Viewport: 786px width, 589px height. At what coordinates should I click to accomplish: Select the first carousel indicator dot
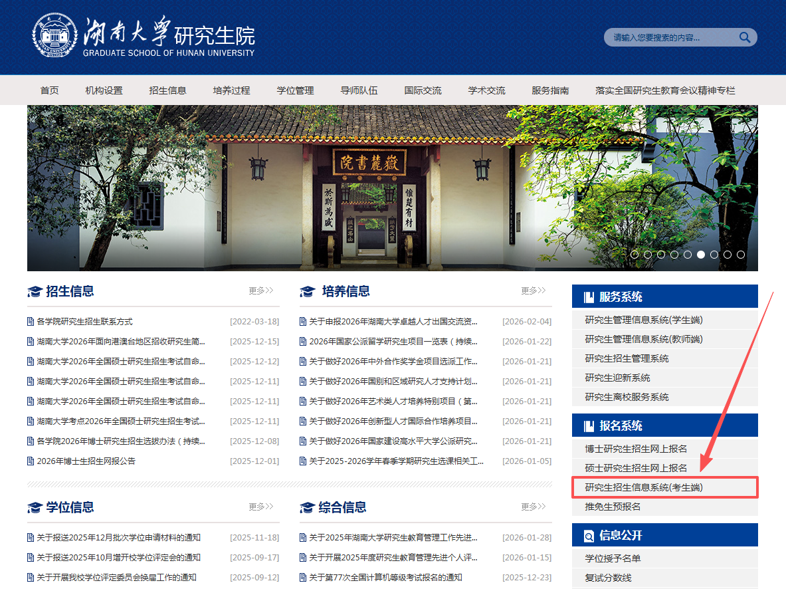click(635, 255)
